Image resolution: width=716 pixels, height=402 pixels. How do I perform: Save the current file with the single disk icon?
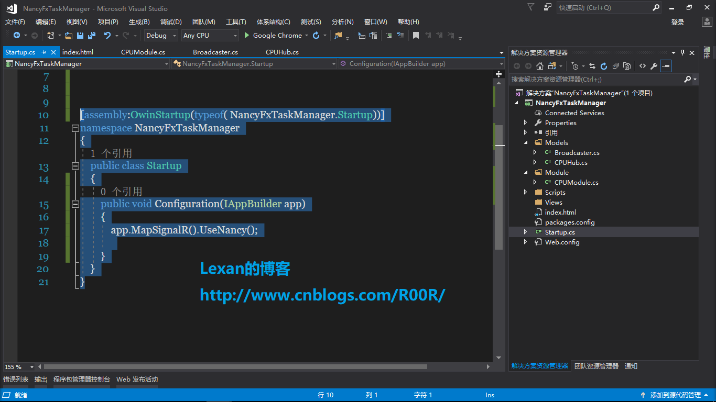80,36
